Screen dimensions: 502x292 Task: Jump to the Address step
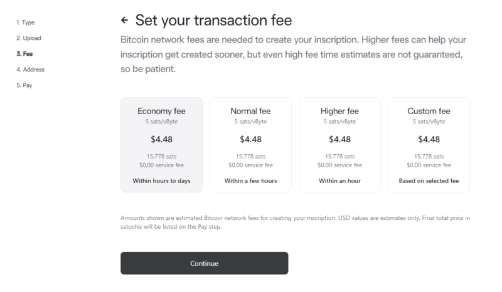coord(30,70)
